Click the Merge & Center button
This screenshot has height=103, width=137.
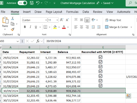(x=116, y=27)
